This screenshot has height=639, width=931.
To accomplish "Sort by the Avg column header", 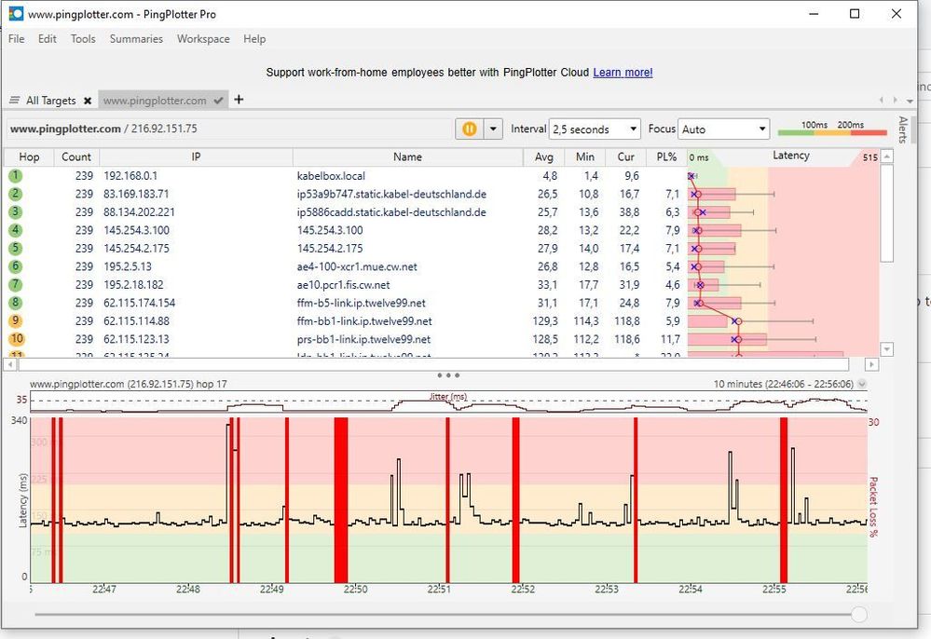I will pos(544,157).
